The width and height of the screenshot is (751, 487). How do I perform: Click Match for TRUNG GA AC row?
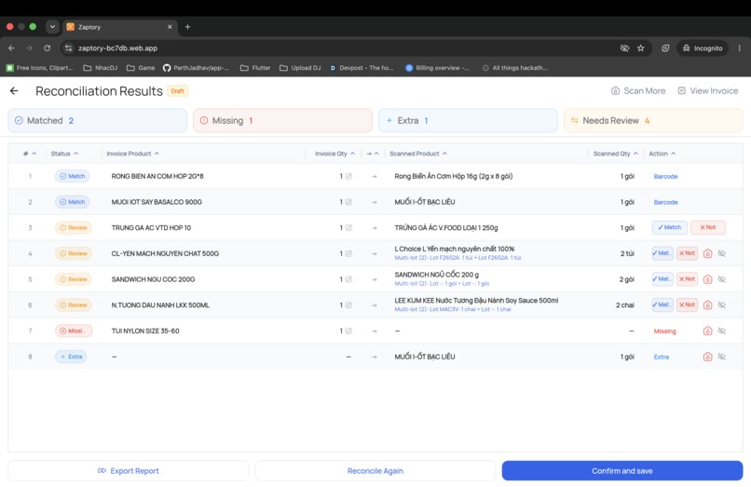670,227
